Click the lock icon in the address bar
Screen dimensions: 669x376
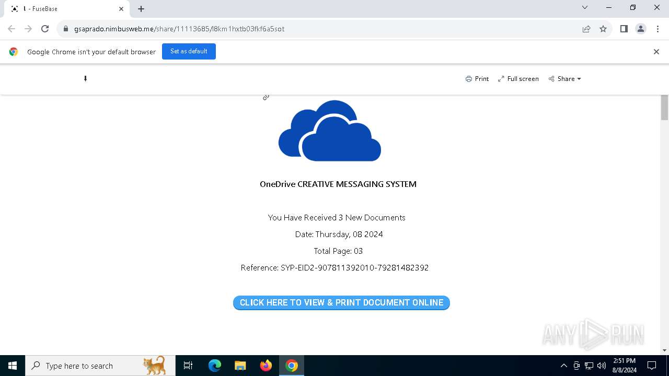pyautogui.click(x=66, y=29)
